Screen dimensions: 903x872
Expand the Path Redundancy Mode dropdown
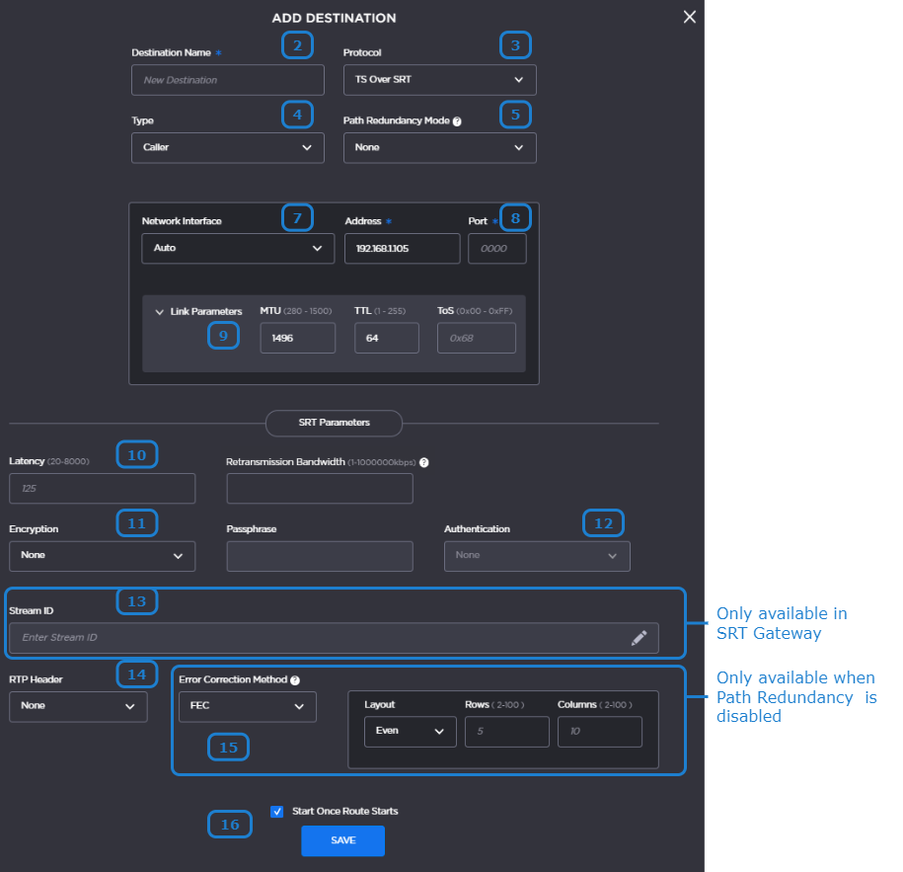point(439,148)
